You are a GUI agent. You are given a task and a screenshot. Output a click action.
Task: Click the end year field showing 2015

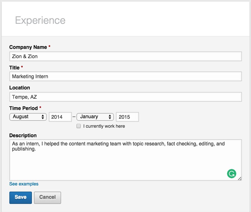(127, 117)
